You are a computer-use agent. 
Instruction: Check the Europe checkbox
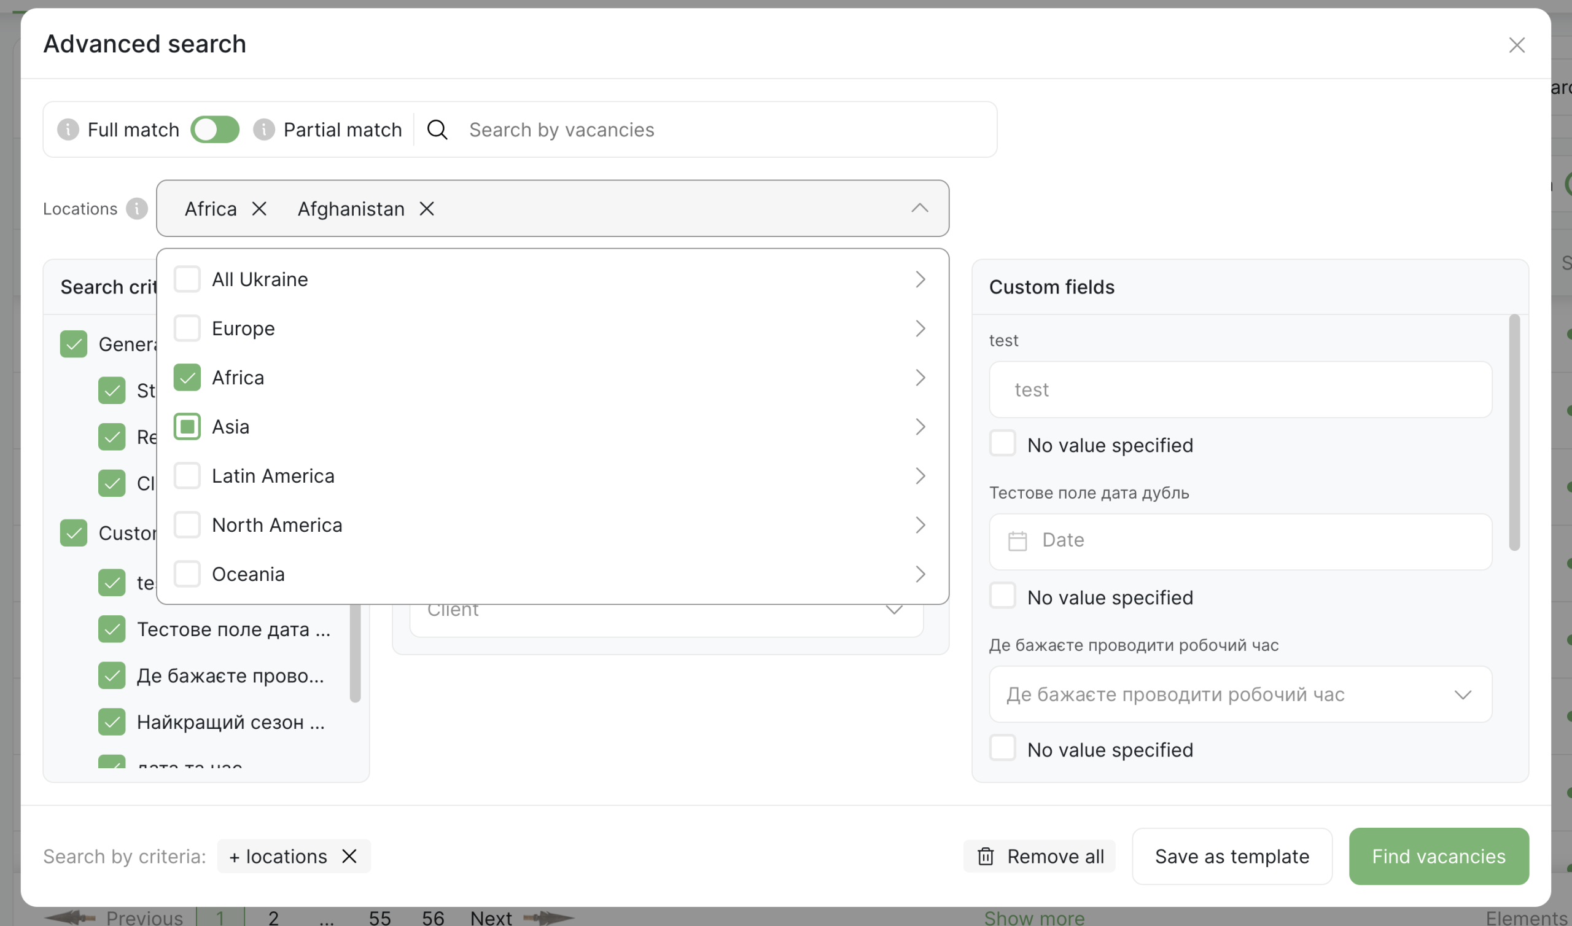click(187, 329)
